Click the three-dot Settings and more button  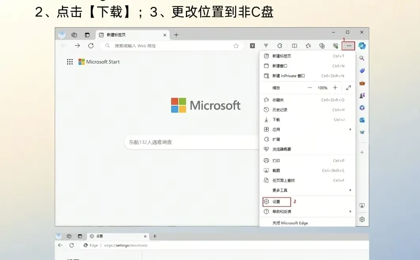pyautogui.click(x=349, y=46)
